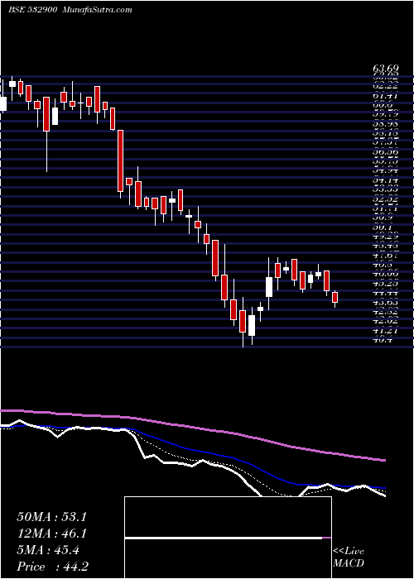Click the 40.4 bottom price label

click(x=383, y=341)
